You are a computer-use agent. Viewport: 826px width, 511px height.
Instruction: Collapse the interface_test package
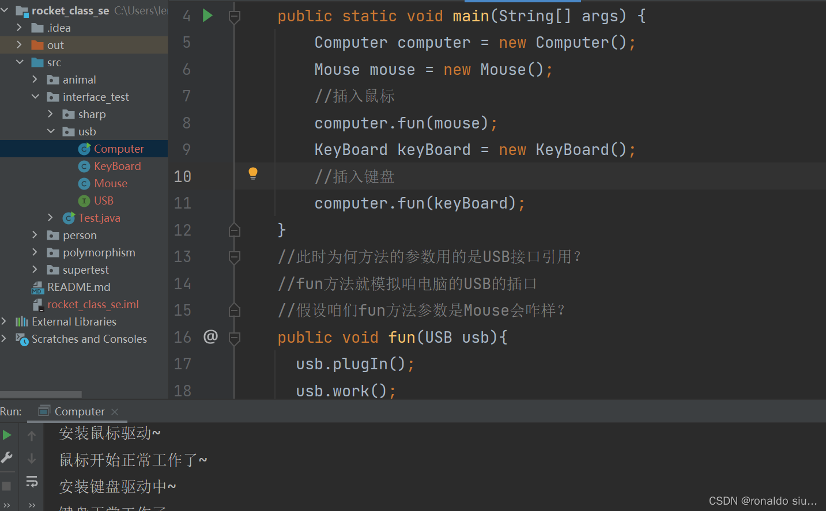click(x=35, y=96)
